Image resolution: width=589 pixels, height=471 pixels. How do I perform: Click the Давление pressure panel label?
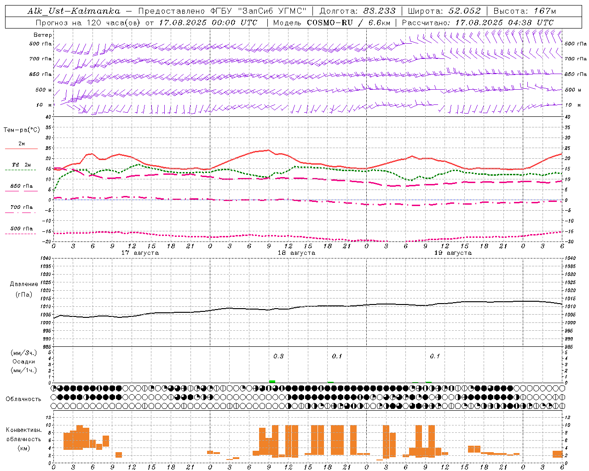click(24, 284)
